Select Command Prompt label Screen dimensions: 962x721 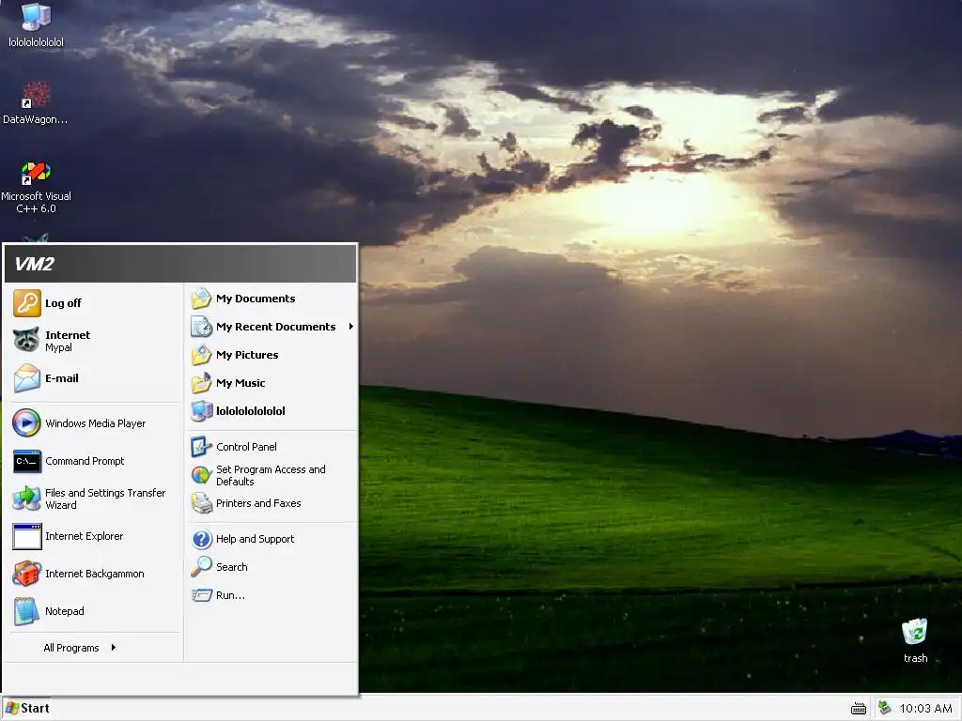tap(85, 461)
